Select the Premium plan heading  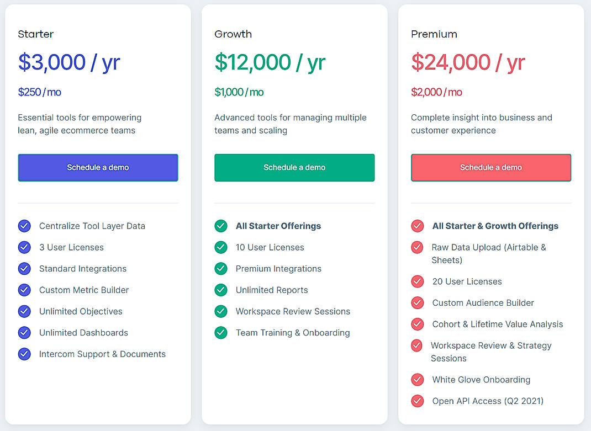(x=434, y=34)
